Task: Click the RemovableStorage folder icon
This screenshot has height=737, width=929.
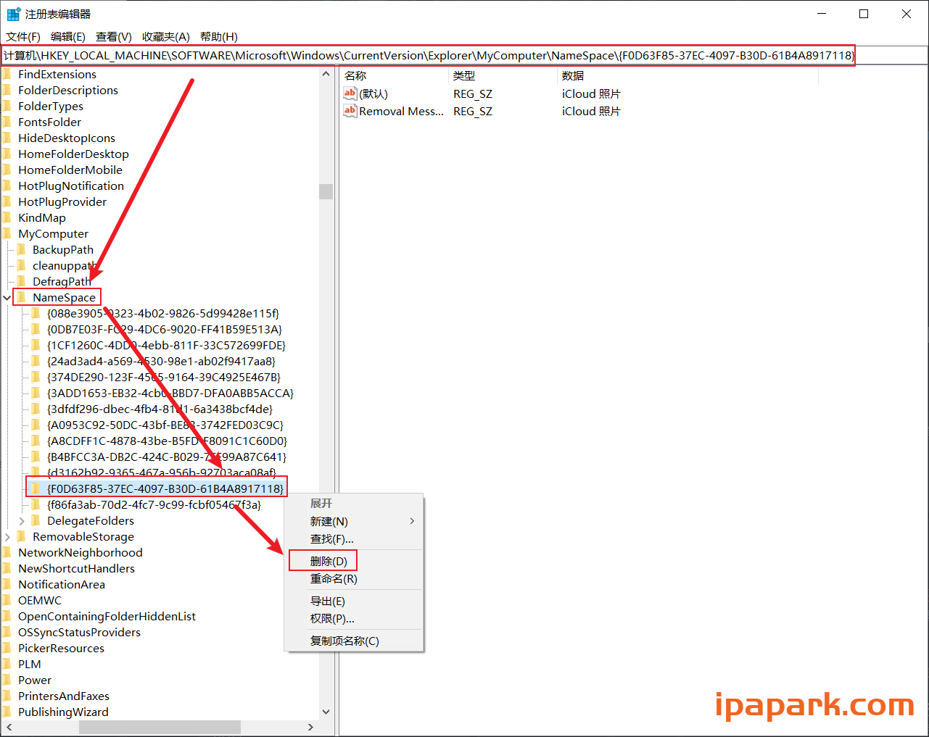Action: (x=22, y=536)
